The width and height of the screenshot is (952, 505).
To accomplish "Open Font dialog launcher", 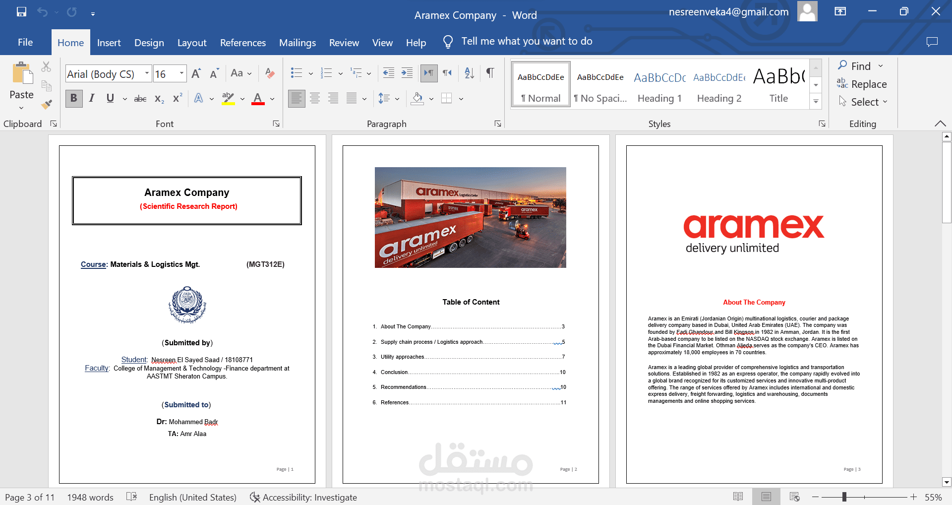I will [x=276, y=124].
